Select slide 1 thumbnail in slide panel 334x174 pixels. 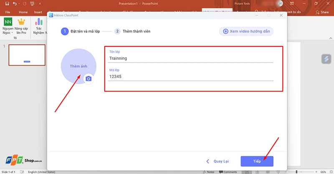point(27,55)
